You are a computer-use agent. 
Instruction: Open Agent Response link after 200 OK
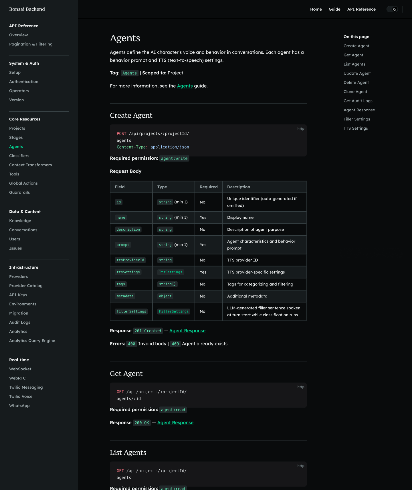(175, 423)
